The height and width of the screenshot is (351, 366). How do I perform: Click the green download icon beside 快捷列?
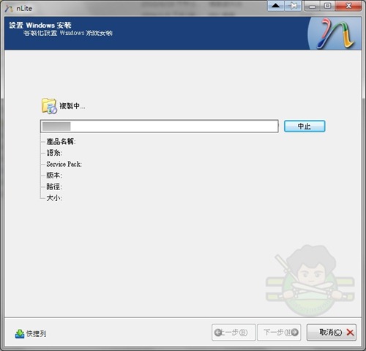coord(20,333)
